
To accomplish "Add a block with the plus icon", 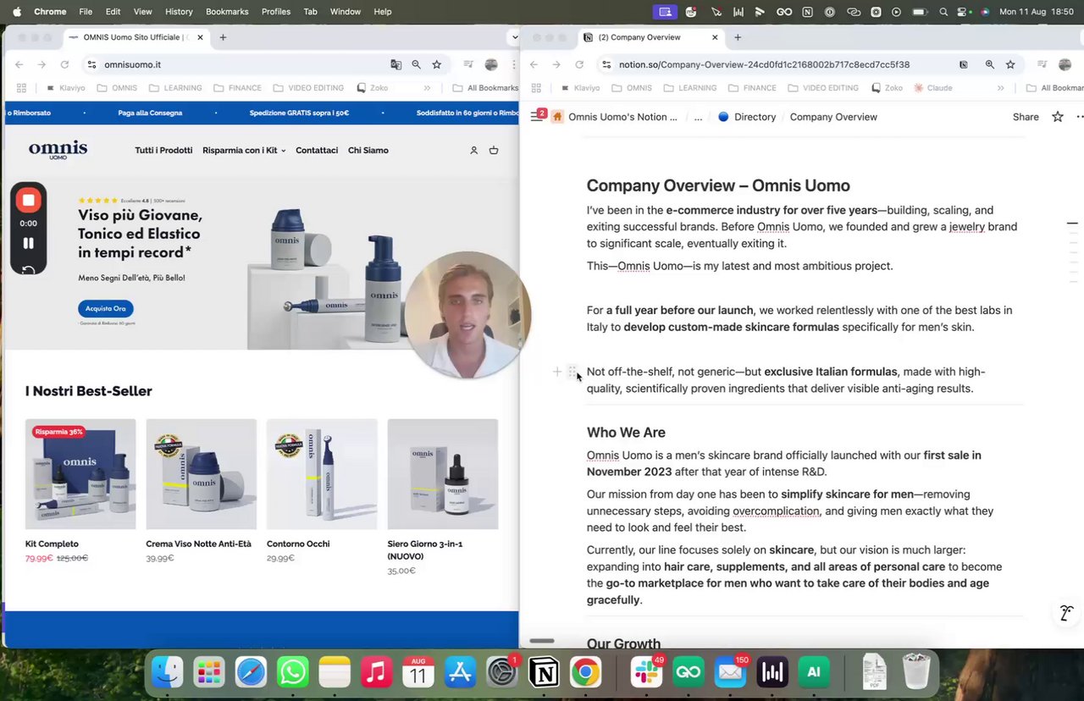I will (x=556, y=372).
